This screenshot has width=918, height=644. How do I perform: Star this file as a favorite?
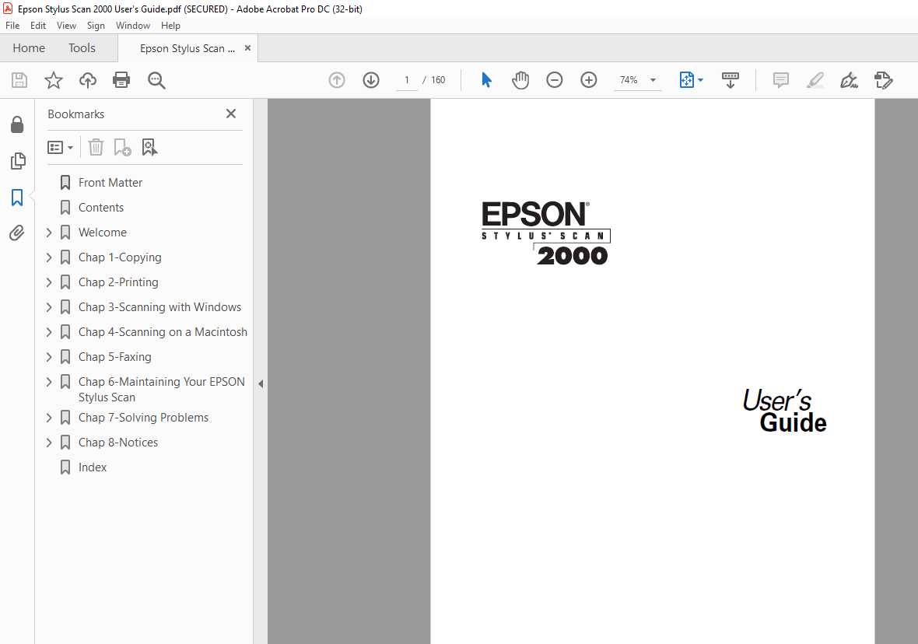click(53, 80)
